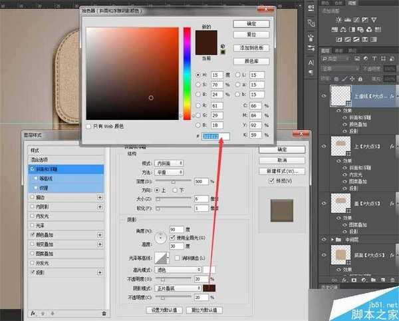Add a Hue/Saturation adjustment
This screenshot has height=321, width=399.
coord(334,29)
